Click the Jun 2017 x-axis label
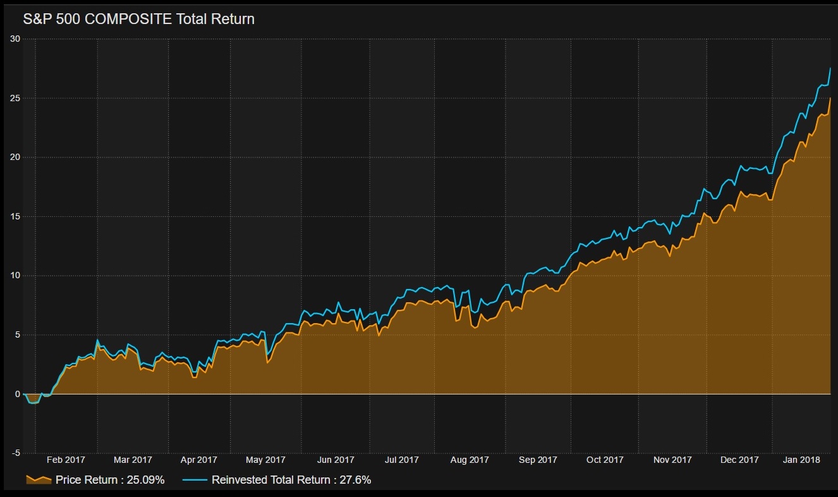The height and width of the screenshot is (497, 838). tap(336, 460)
